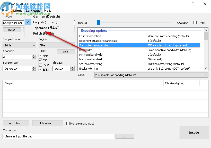211x148 pixels.
Task: Select Maximum bandwidth option row
Action: pos(139,59)
